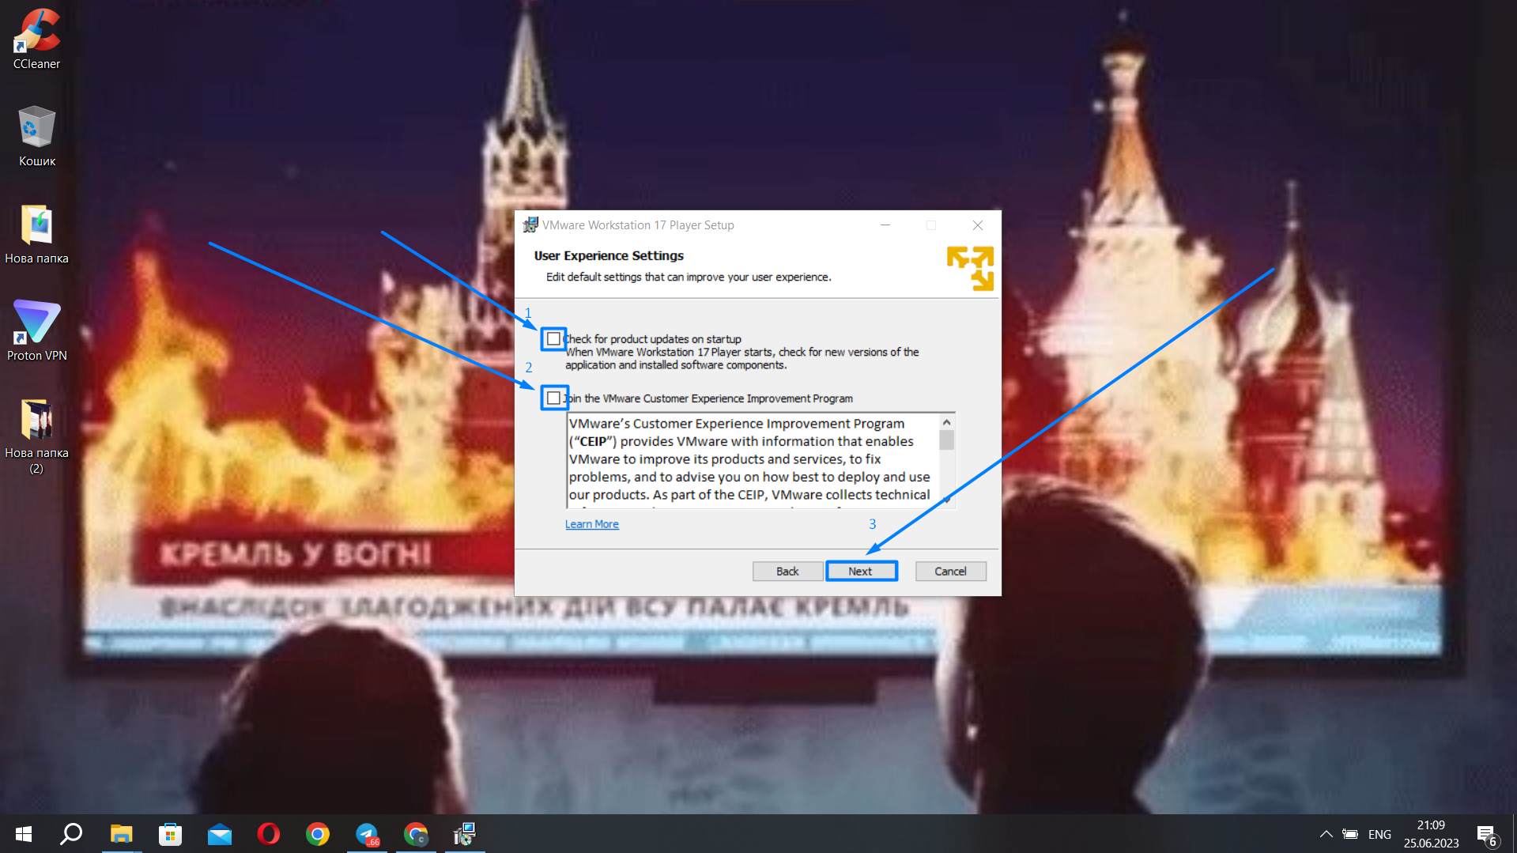Tick Join the VMware Customer Experience Improvement Program

[553, 398]
